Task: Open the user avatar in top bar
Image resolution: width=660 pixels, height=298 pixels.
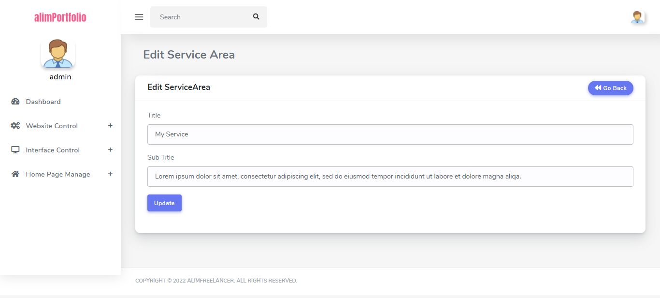Action: [x=638, y=17]
